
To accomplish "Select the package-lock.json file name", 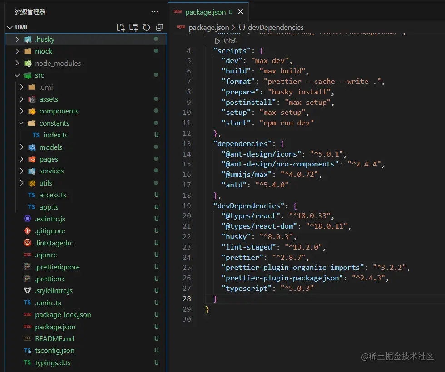I will (x=63, y=315).
